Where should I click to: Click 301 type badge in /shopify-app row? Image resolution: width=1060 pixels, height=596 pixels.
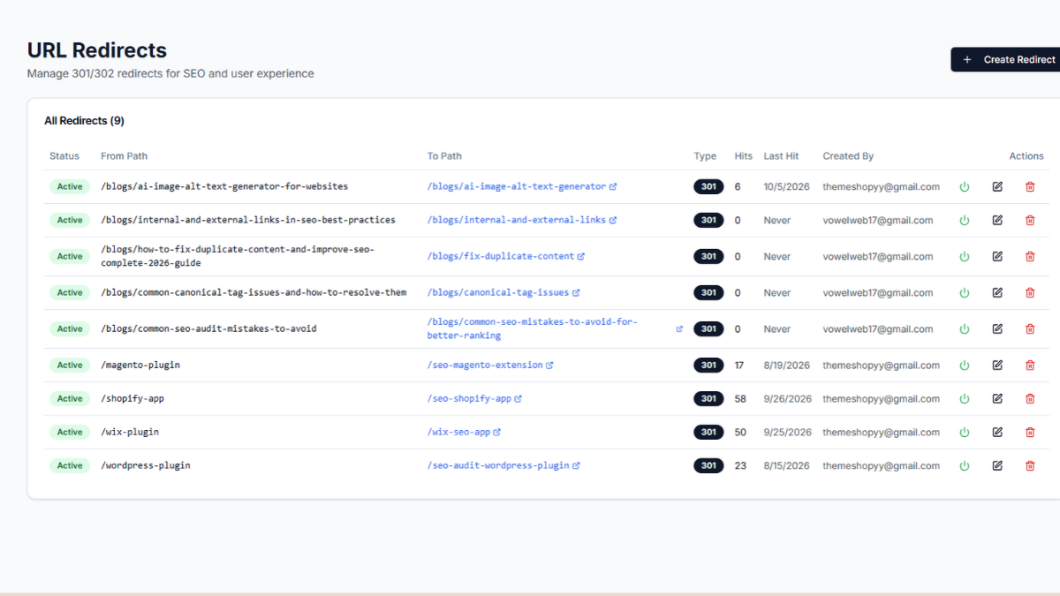708,398
